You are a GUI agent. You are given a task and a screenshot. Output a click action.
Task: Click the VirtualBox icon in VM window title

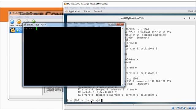coord(65,4)
